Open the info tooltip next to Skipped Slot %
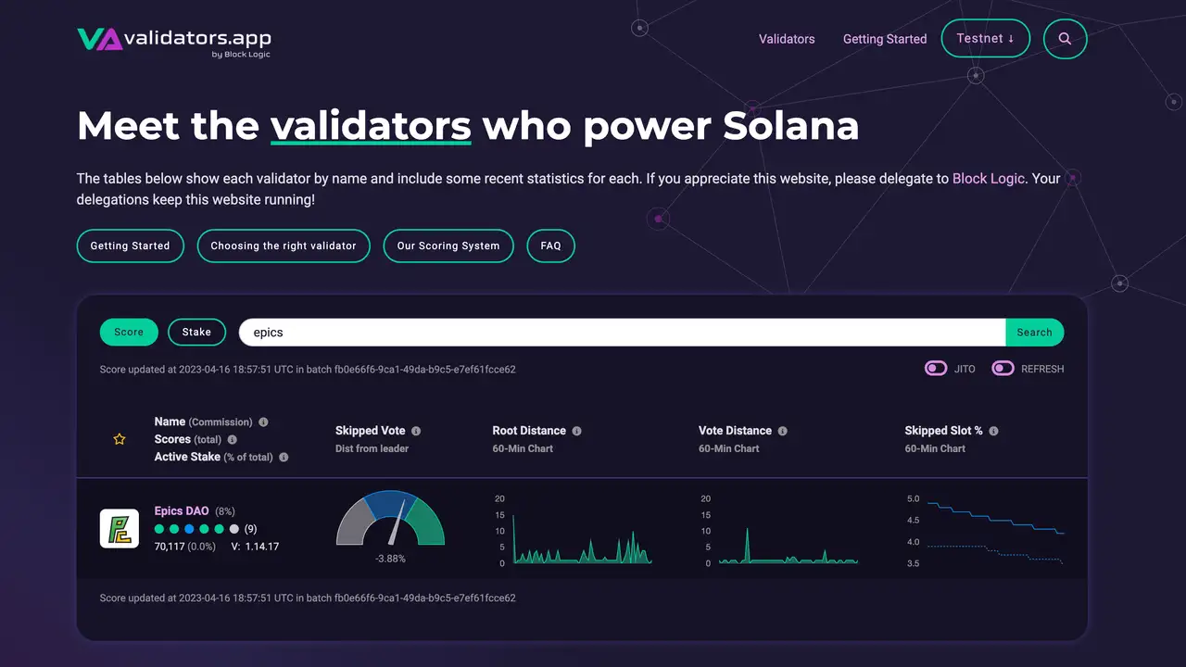The width and height of the screenshot is (1186, 667). coord(991,430)
